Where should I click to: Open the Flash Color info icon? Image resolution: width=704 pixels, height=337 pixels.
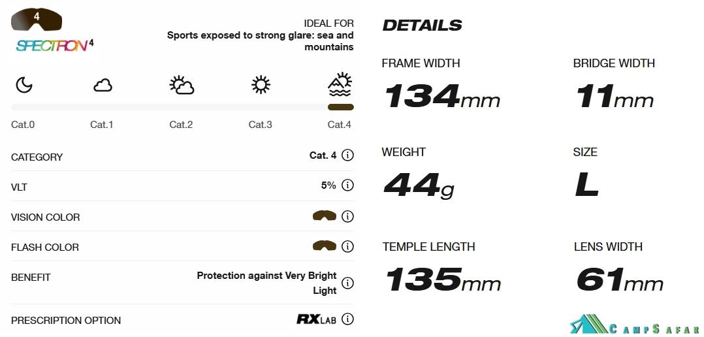tap(347, 246)
